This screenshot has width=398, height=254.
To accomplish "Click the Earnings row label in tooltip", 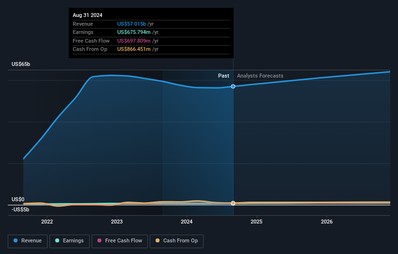I will tap(83, 32).
